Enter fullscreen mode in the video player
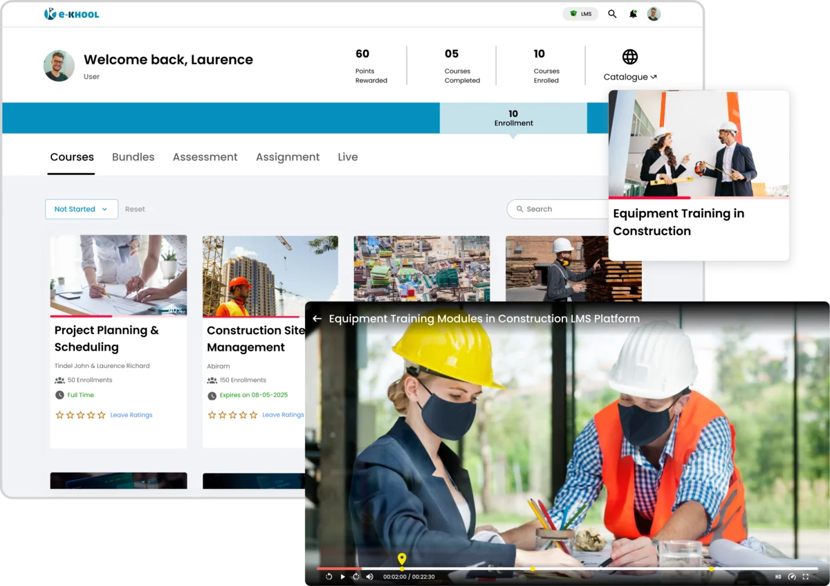This screenshot has height=586, width=830. coord(805,576)
